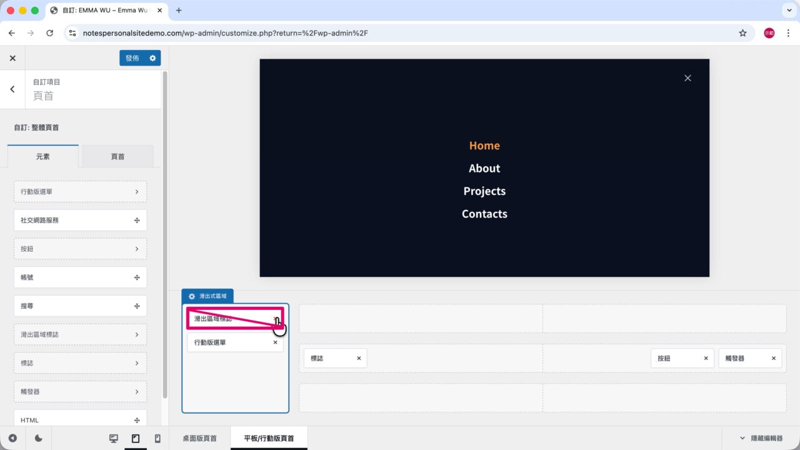Open slide-out area settings gear
Image resolution: width=800 pixels, height=450 pixels.
click(x=192, y=296)
